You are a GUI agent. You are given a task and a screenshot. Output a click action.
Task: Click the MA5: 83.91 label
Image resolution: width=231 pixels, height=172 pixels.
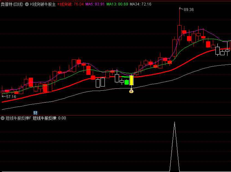(95, 4)
